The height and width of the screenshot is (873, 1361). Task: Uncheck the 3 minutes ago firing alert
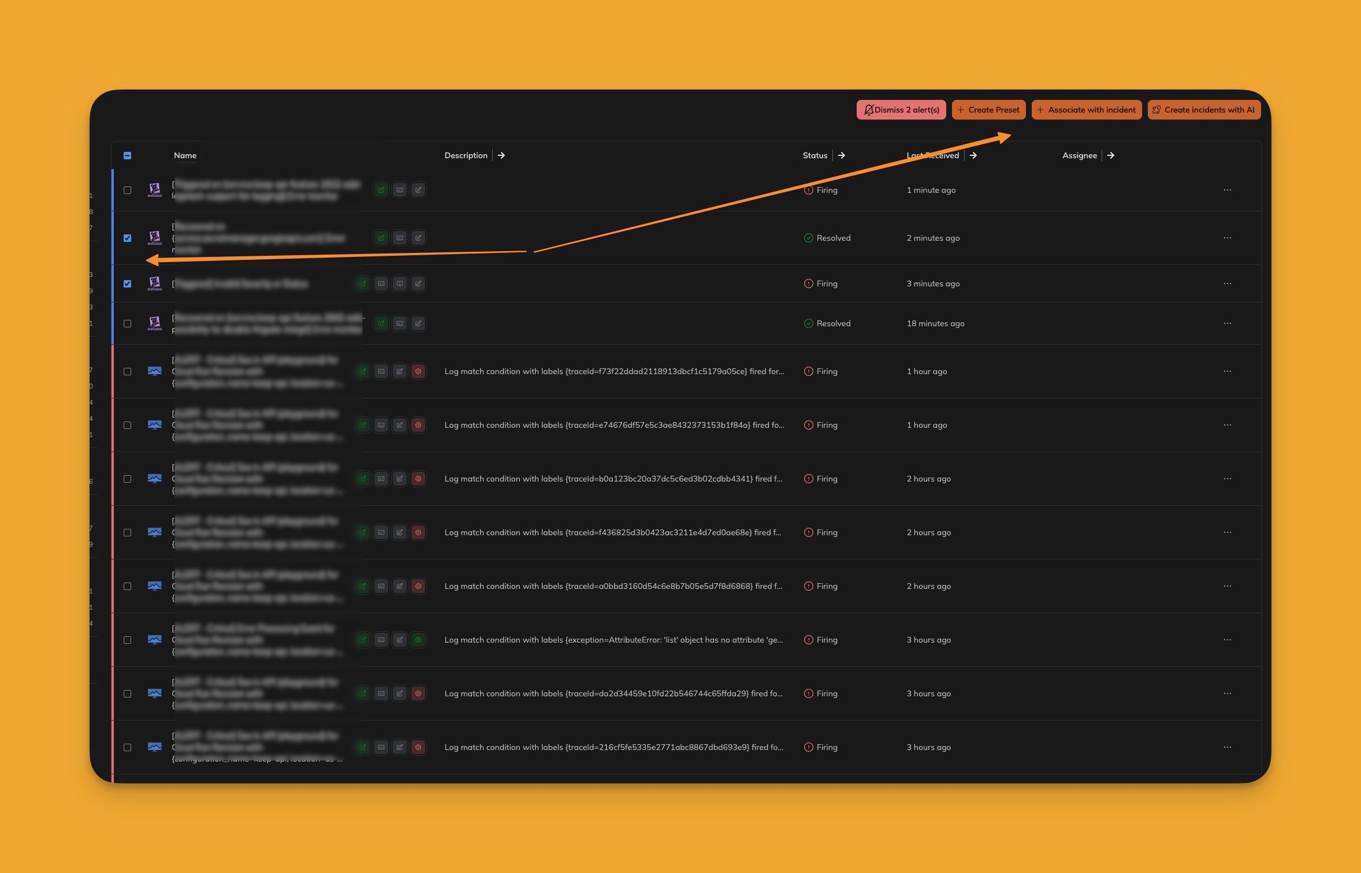pyautogui.click(x=128, y=283)
